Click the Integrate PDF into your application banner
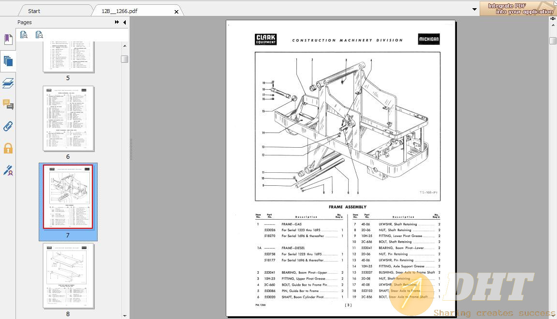 tap(518, 9)
